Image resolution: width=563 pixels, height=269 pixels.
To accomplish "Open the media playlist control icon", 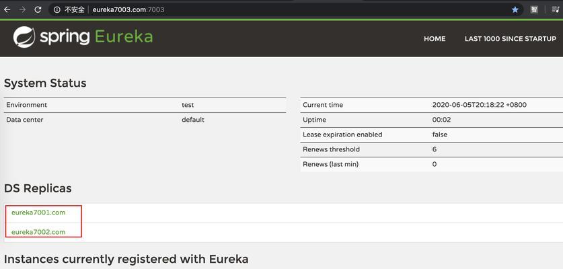I will (556, 9).
